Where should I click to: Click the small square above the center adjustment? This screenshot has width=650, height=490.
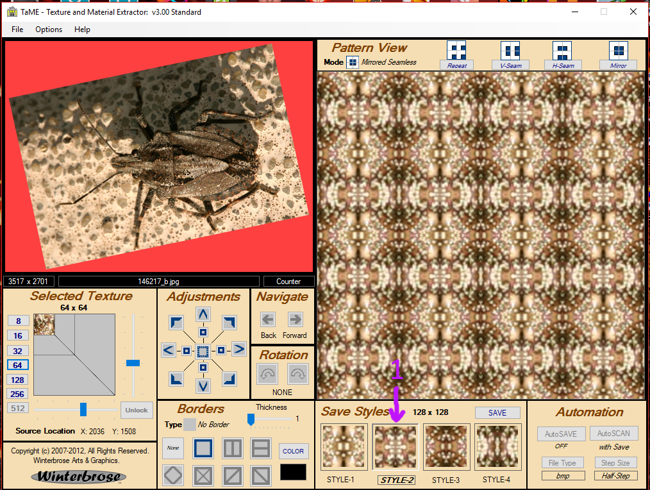click(x=203, y=332)
